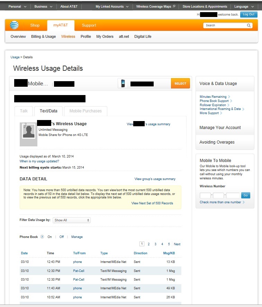This screenshot has width=262, height=307.
Task: Open the Talk tab
Action: (24, 111)
